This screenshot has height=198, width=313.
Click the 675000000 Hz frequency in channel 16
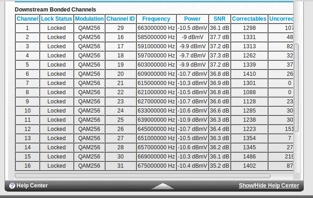pos(156,166)
